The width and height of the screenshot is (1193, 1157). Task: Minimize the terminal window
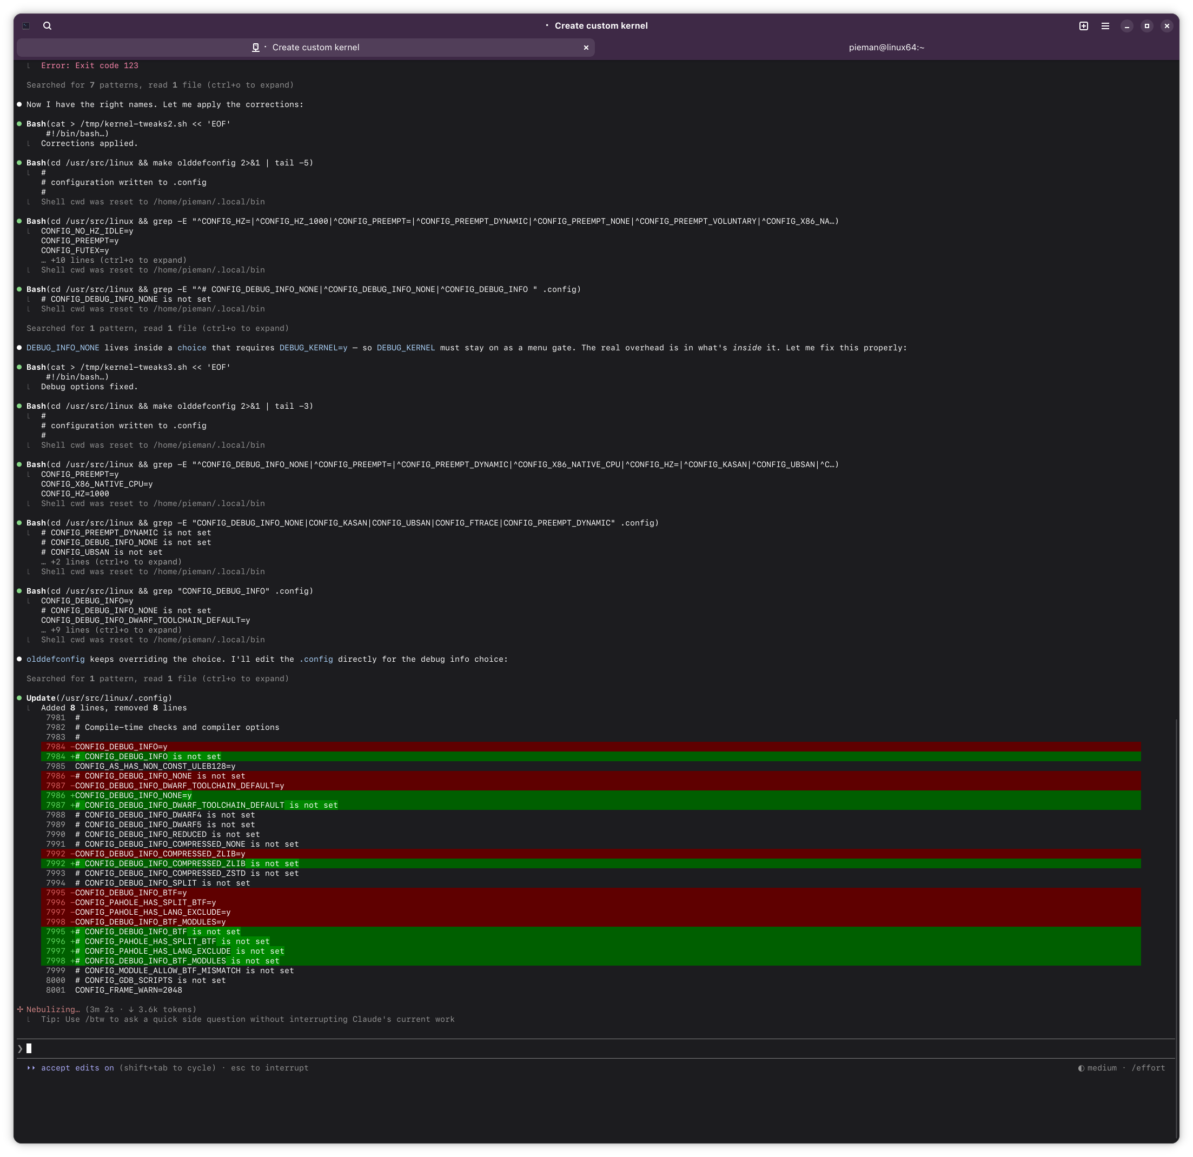click(x=1126, y=25)
